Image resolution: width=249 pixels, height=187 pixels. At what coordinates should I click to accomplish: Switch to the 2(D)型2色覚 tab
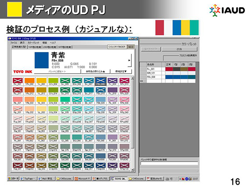[x=50, y=47]
